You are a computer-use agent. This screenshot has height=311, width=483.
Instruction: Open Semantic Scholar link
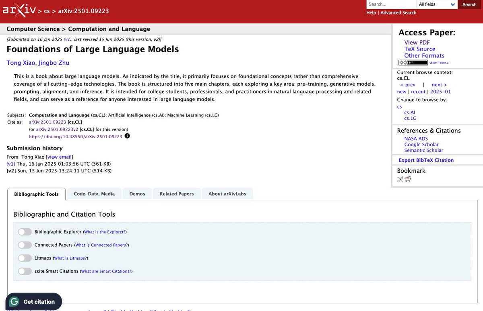click(x=424, y=150)
